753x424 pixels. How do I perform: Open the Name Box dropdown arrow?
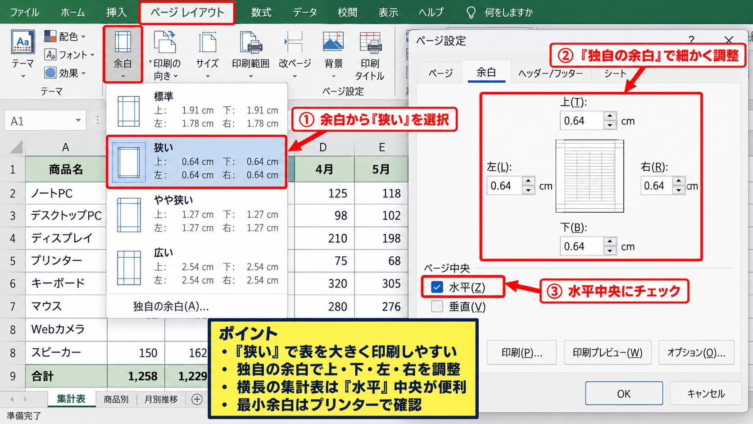(78, 120)
